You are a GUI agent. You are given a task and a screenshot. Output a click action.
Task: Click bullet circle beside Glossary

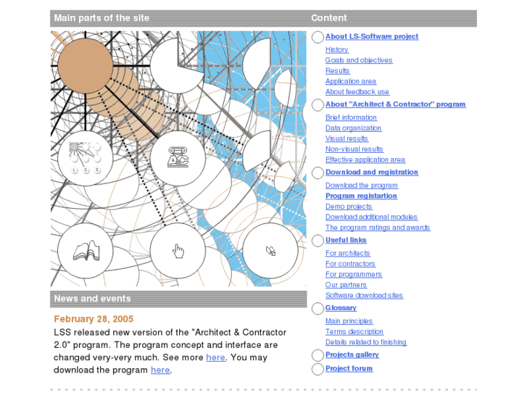click(x=318, y=309)
